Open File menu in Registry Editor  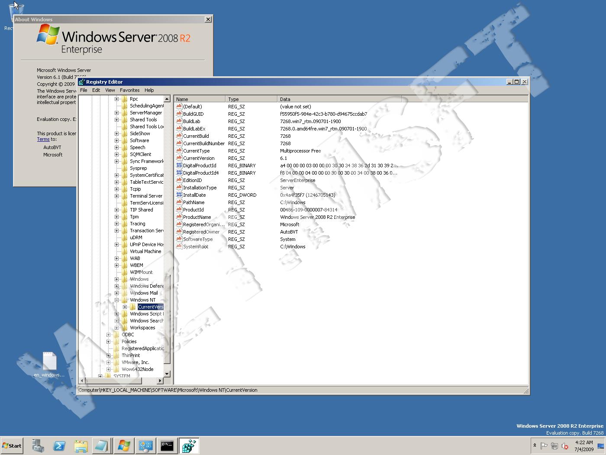(x=84, y=90)
